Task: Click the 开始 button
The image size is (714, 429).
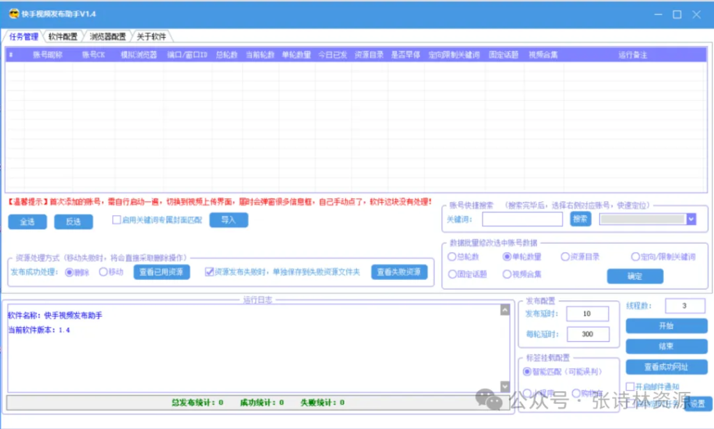Action: tap(666, 326)
